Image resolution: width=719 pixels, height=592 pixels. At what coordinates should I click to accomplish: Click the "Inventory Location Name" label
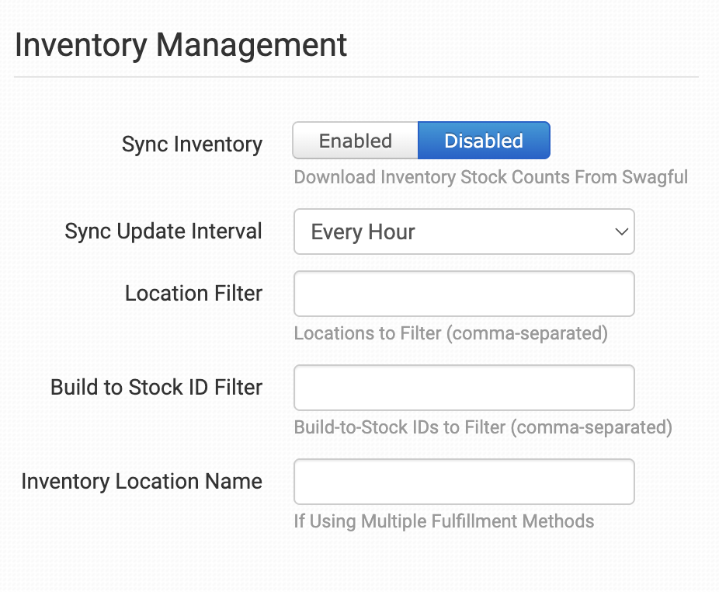click(141, 482)
